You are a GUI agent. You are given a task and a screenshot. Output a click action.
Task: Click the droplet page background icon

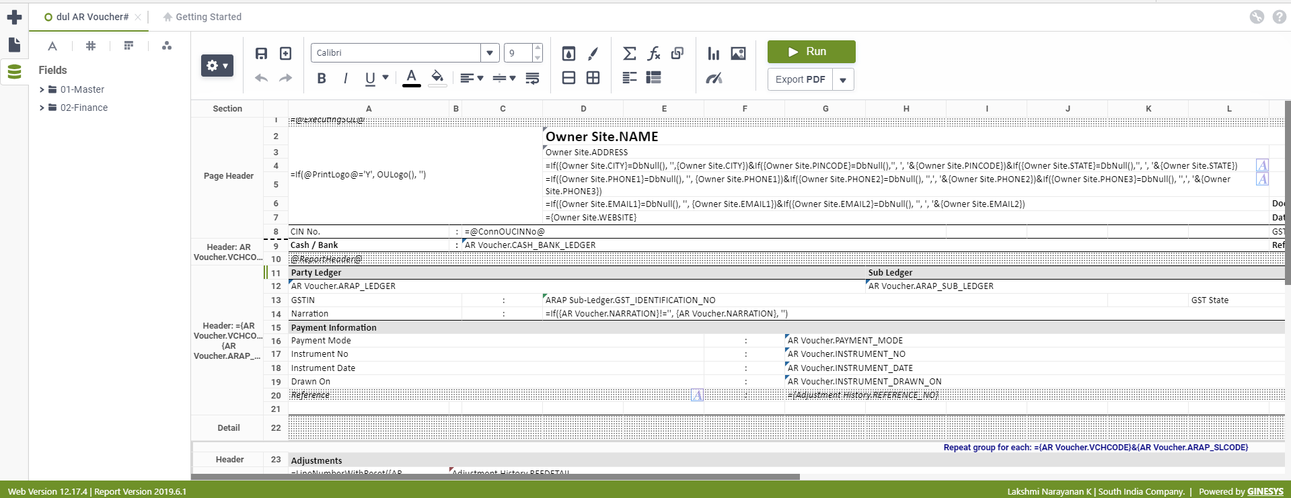(568, 53)
